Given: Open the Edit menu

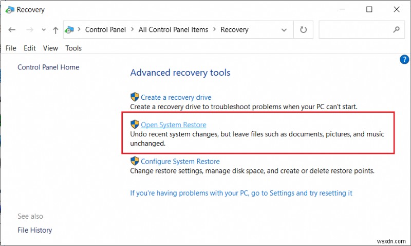Looking at the screenshot, I should [30, 48].
